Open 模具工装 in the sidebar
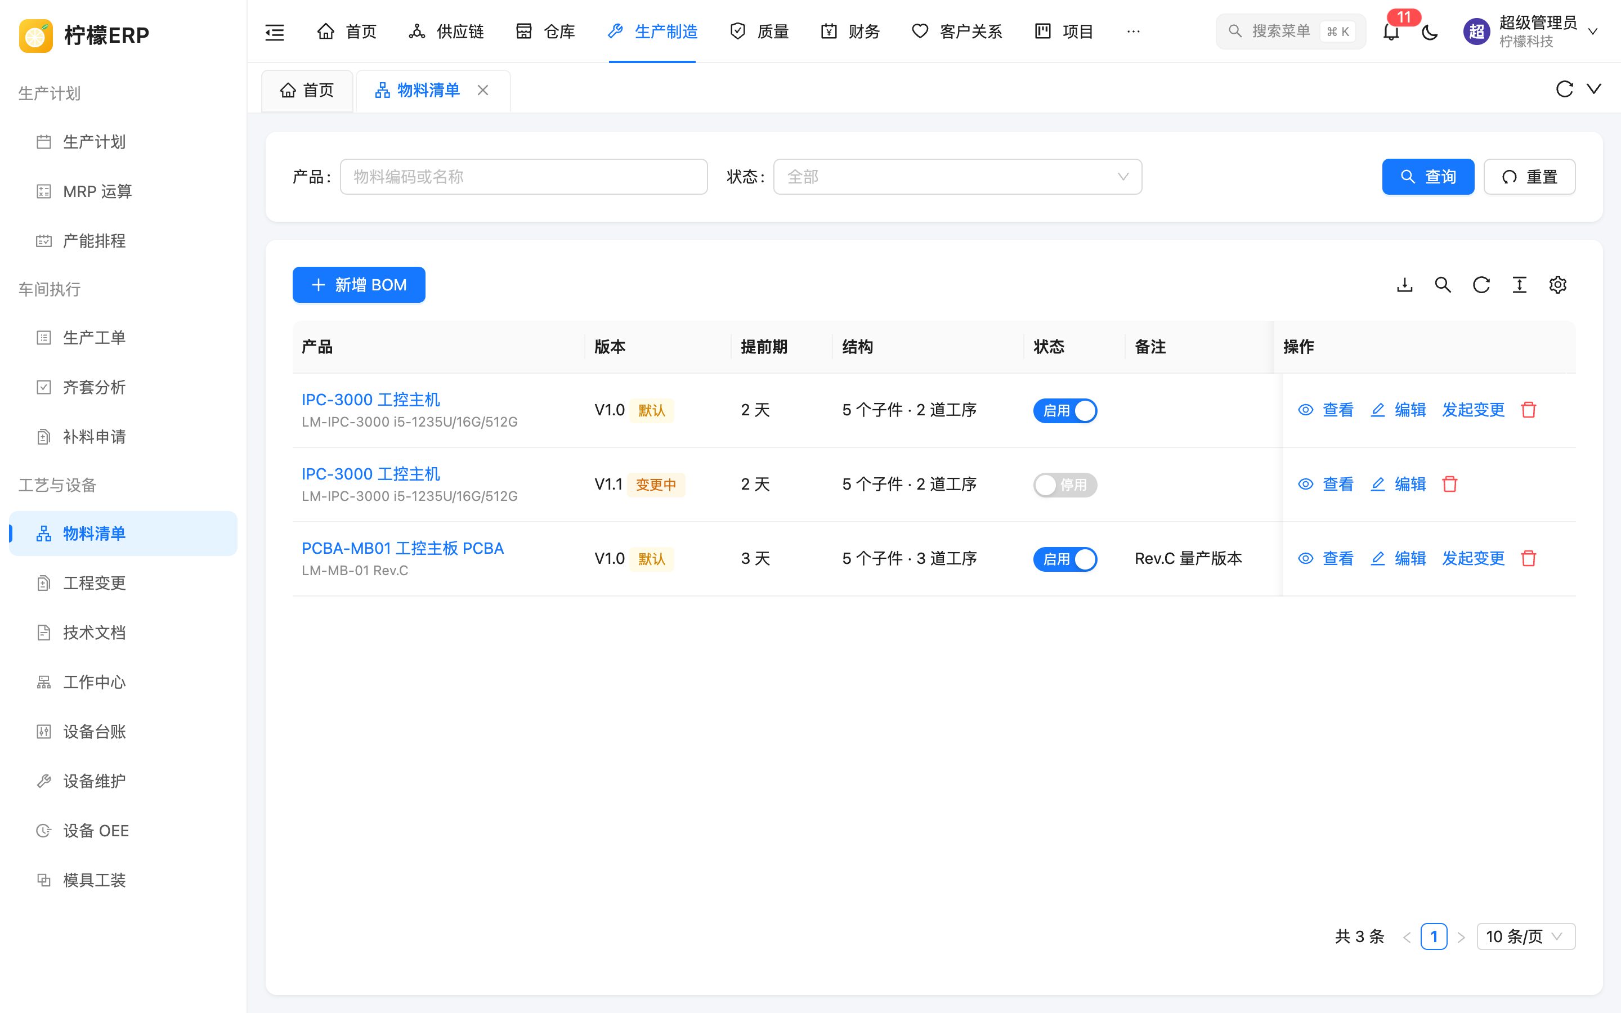The height and width of the screenshot is (1013, 1621). tap(123, 880)
